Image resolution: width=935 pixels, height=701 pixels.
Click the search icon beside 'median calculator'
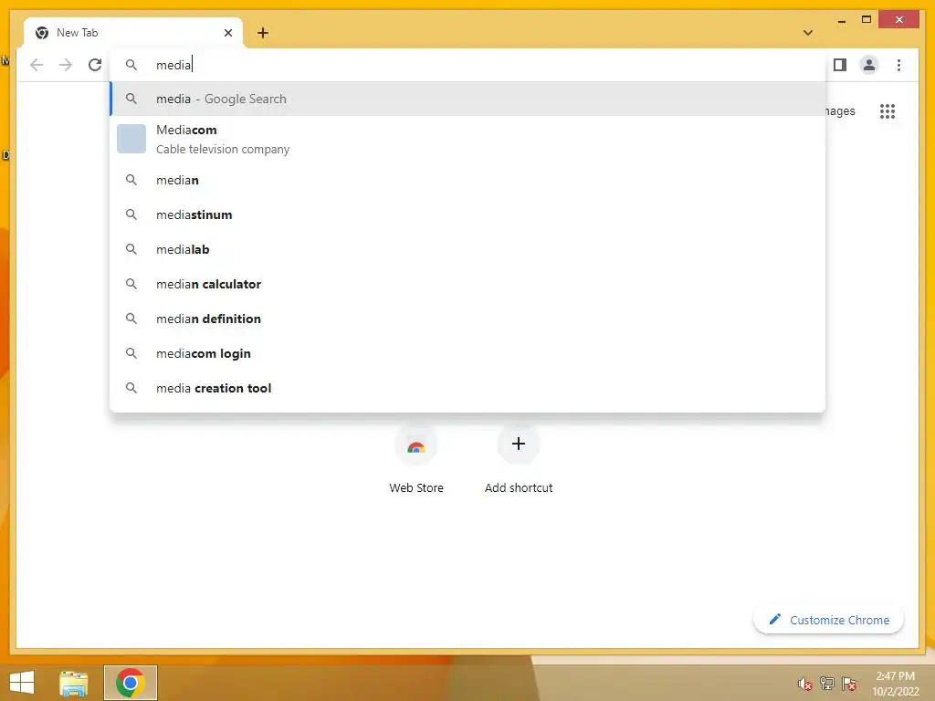(131, 284)
